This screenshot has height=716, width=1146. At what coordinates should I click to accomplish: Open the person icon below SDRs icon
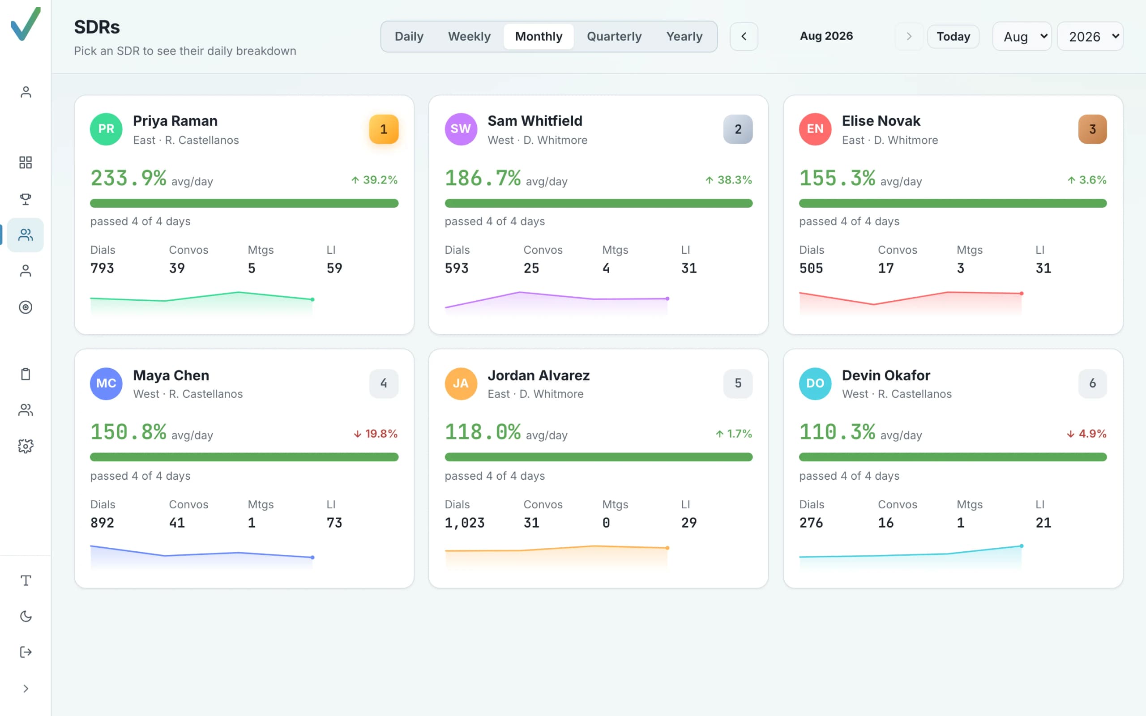(x=26, y=271)
